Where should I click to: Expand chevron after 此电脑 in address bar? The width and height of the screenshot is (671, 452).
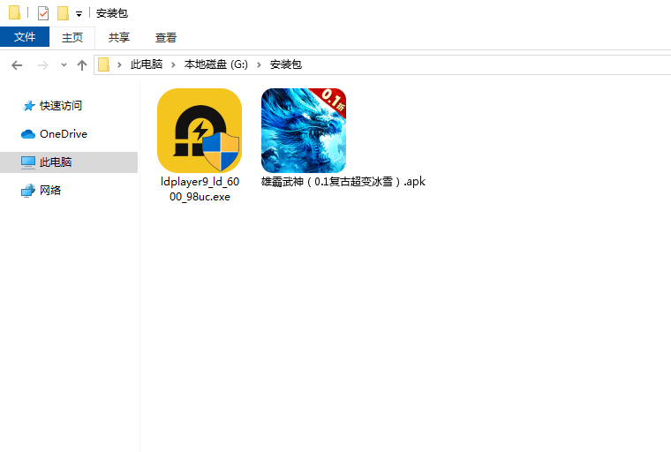(173, 64)
